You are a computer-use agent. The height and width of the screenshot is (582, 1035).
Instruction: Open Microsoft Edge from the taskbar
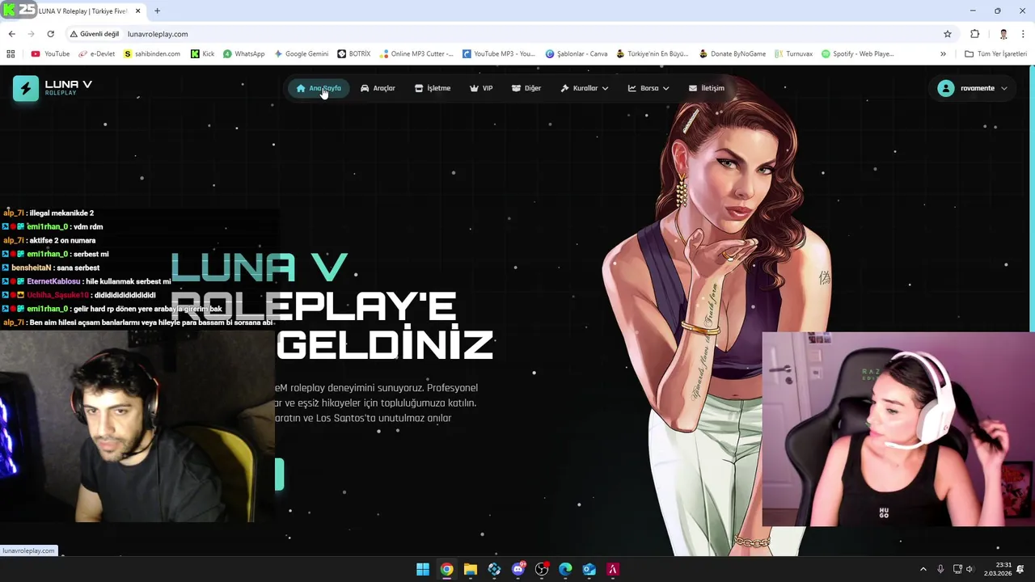(565, 570)
